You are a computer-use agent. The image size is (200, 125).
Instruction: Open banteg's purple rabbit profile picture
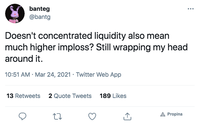(15, 14)
